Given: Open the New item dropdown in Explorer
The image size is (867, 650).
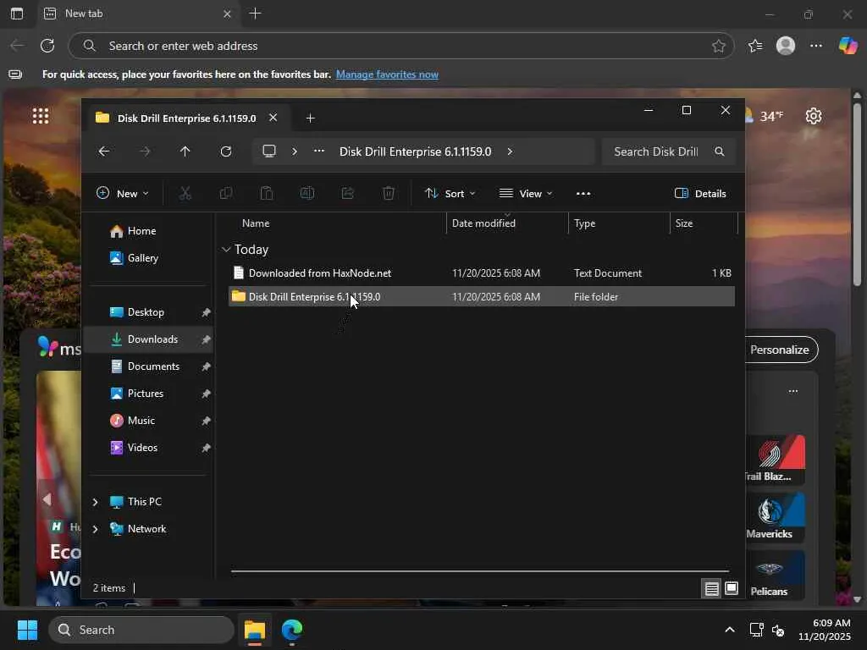Looking at the screenshot, I should tap(122, 194).
